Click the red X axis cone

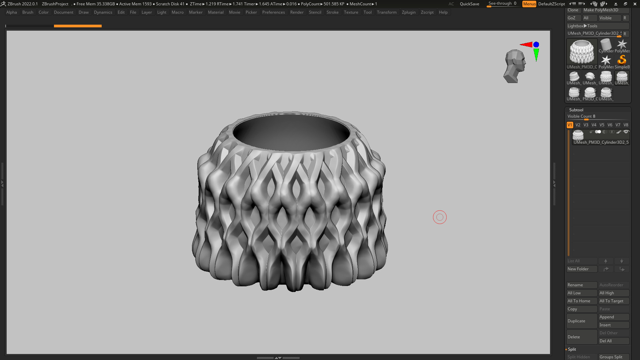tap(526, 45)
